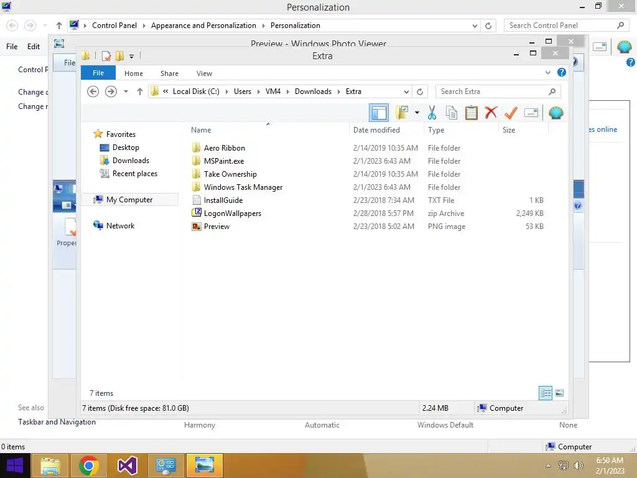Click Local Disk (C:) breadcrumb segment
The height and width of the screenshot is (478, 637).
point(196,91)
